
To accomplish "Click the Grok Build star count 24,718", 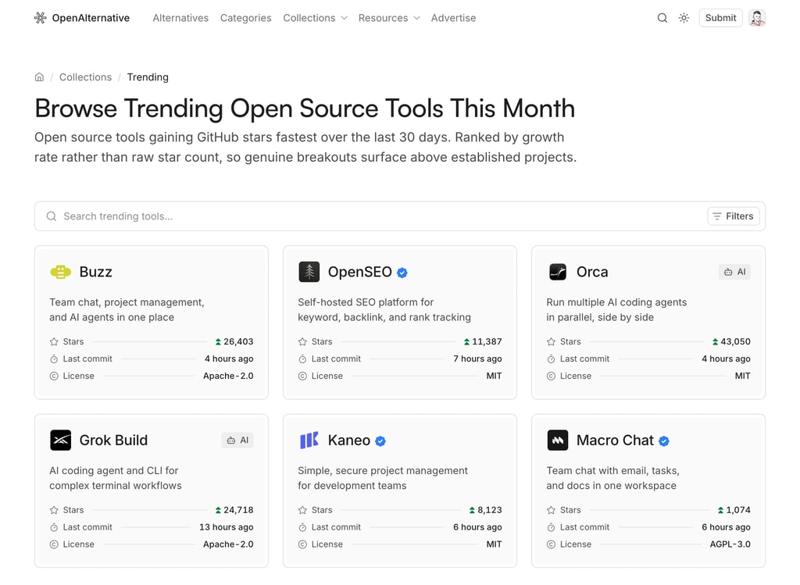I will tap(238, 510).
